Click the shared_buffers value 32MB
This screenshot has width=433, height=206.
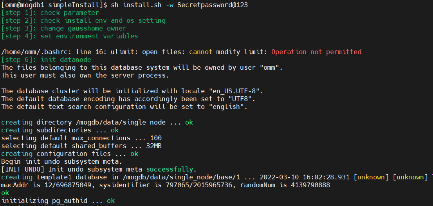(x=155, y=146)
